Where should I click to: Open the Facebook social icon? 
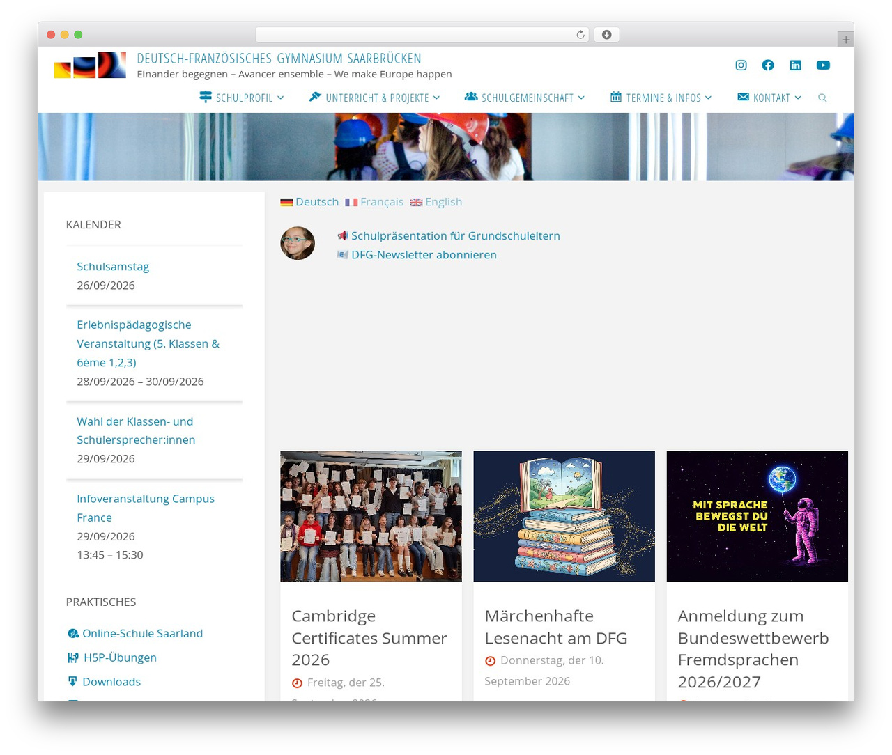[768, 65]
